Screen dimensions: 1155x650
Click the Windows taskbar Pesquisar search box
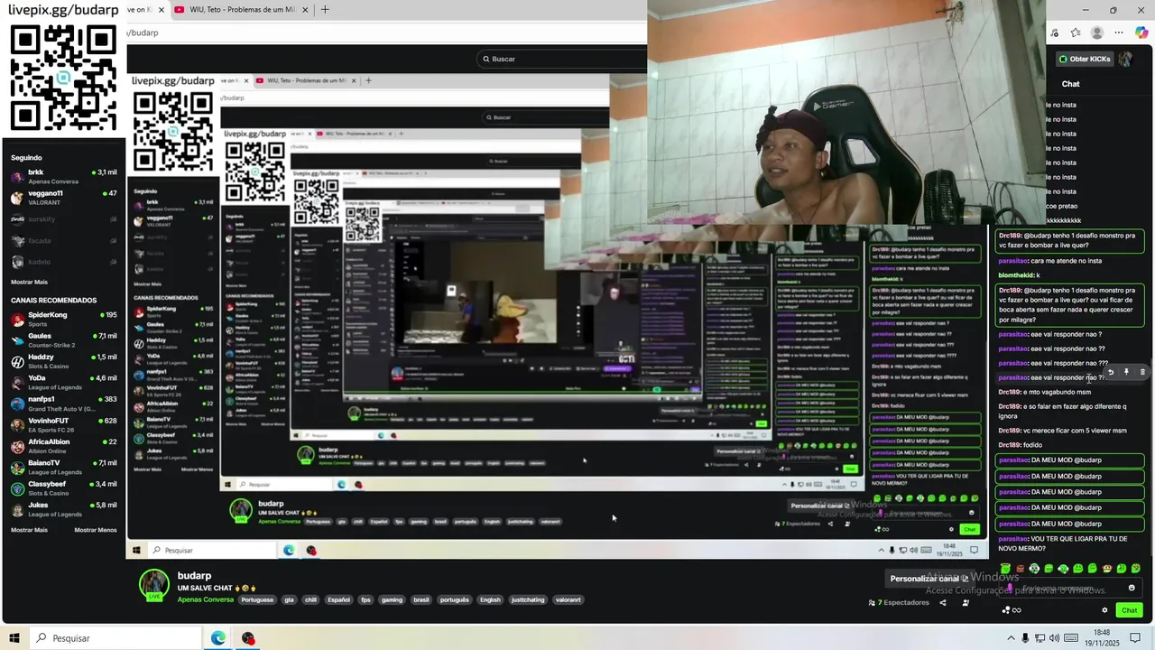pos(115,638)
